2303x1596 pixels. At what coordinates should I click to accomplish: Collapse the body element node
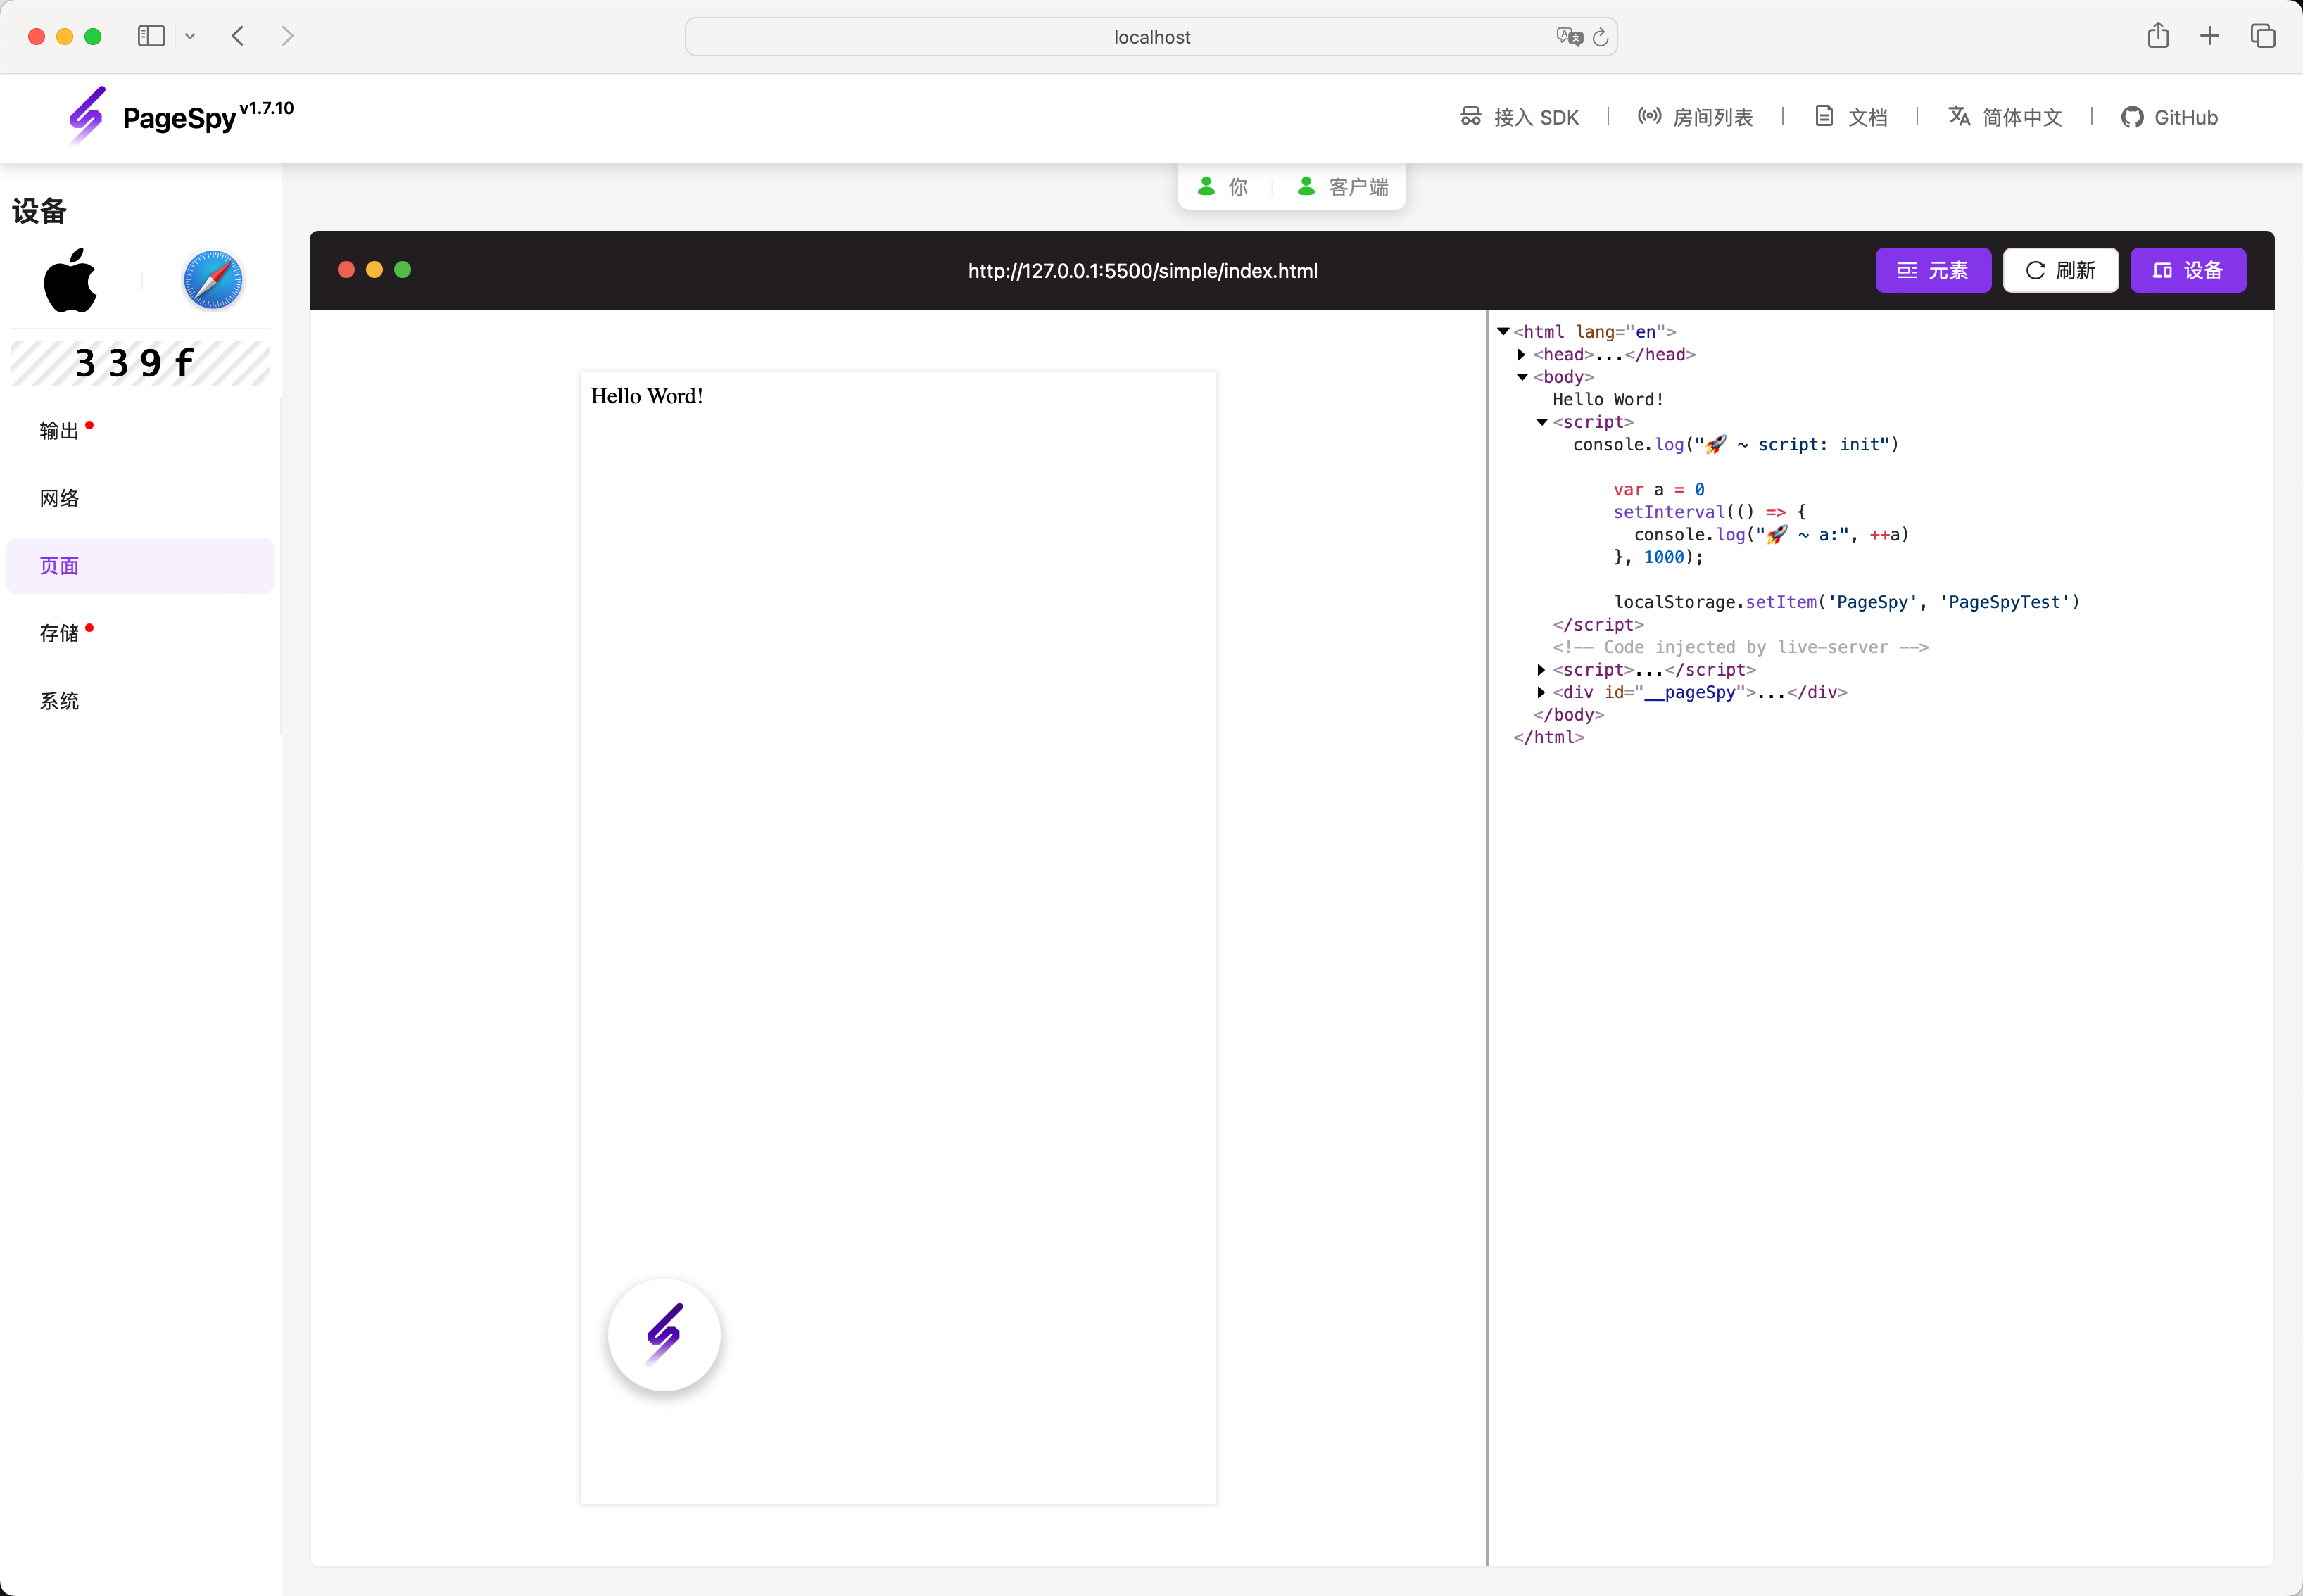(1522, 377)
